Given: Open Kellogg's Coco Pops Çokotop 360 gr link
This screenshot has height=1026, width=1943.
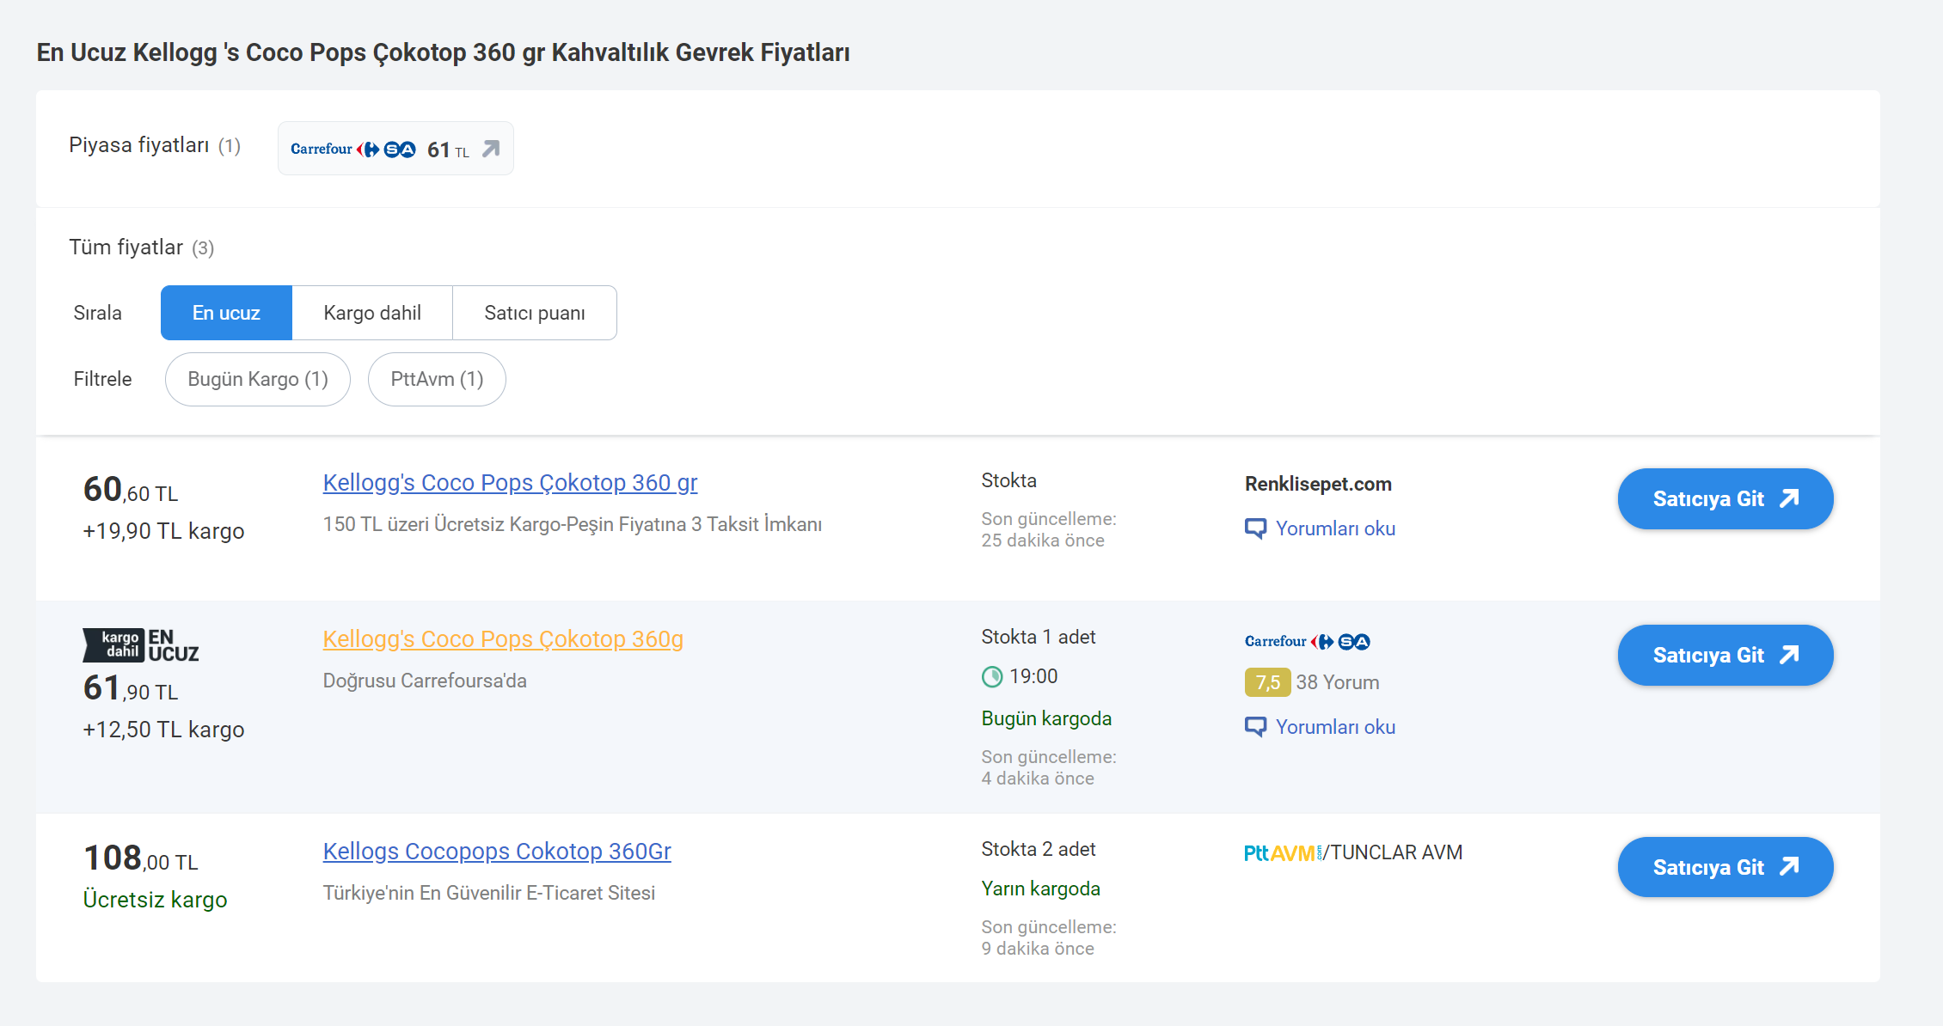Looking at the screenshot, I should 510,483.
